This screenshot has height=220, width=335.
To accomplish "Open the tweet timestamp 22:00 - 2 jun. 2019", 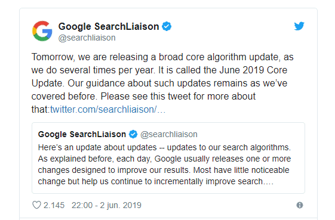I will (106, 205).
